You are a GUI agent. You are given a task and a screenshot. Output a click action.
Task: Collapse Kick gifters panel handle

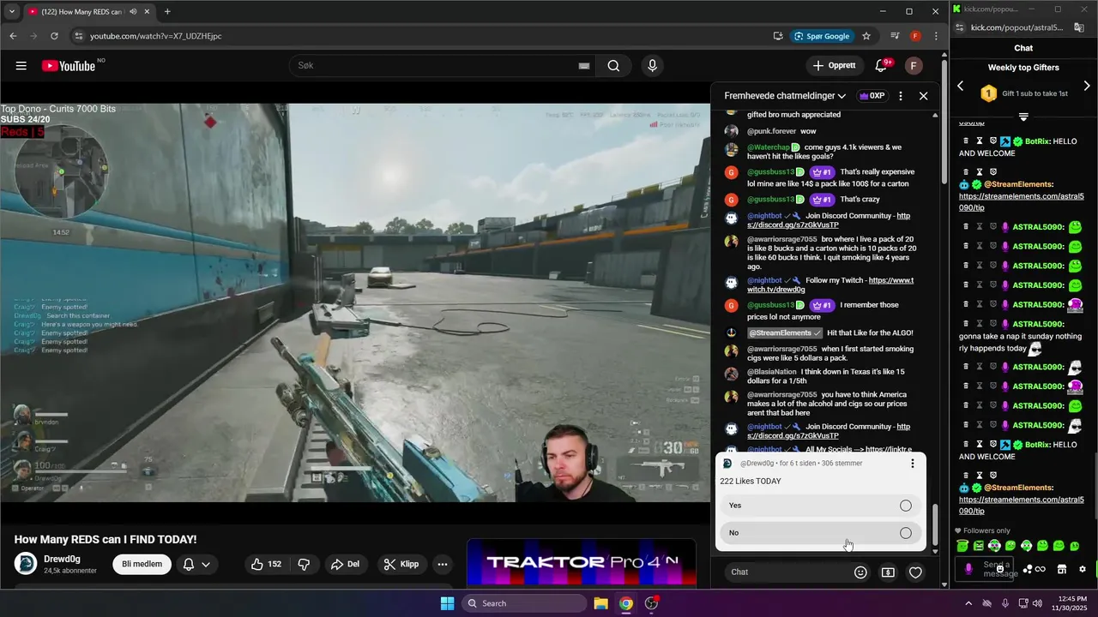tap(1023, 117)
